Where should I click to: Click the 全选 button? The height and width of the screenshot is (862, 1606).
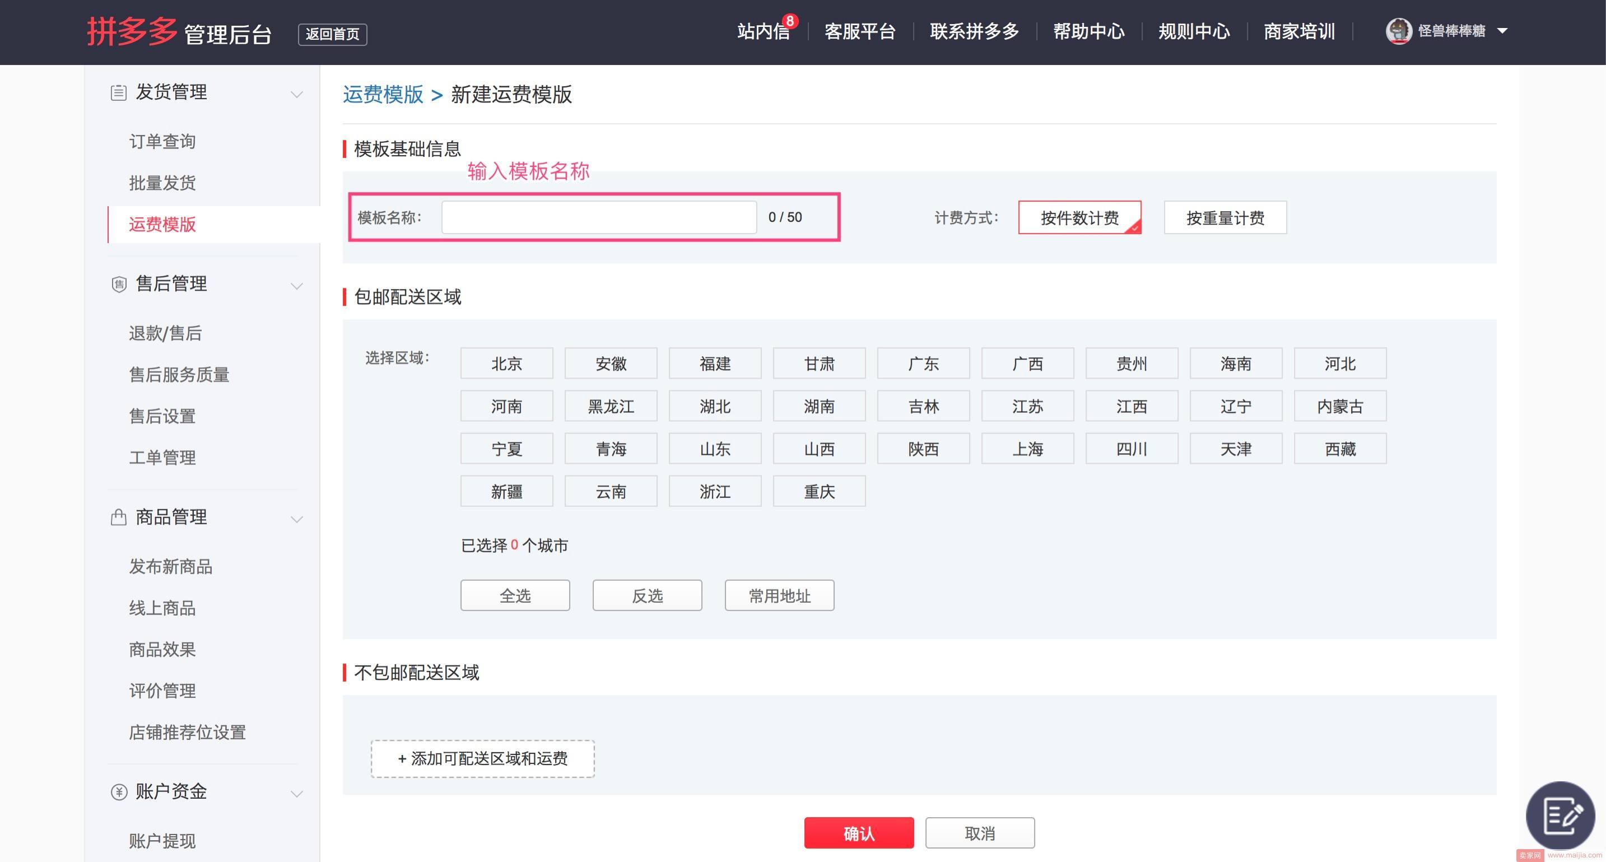click(515, 595)
